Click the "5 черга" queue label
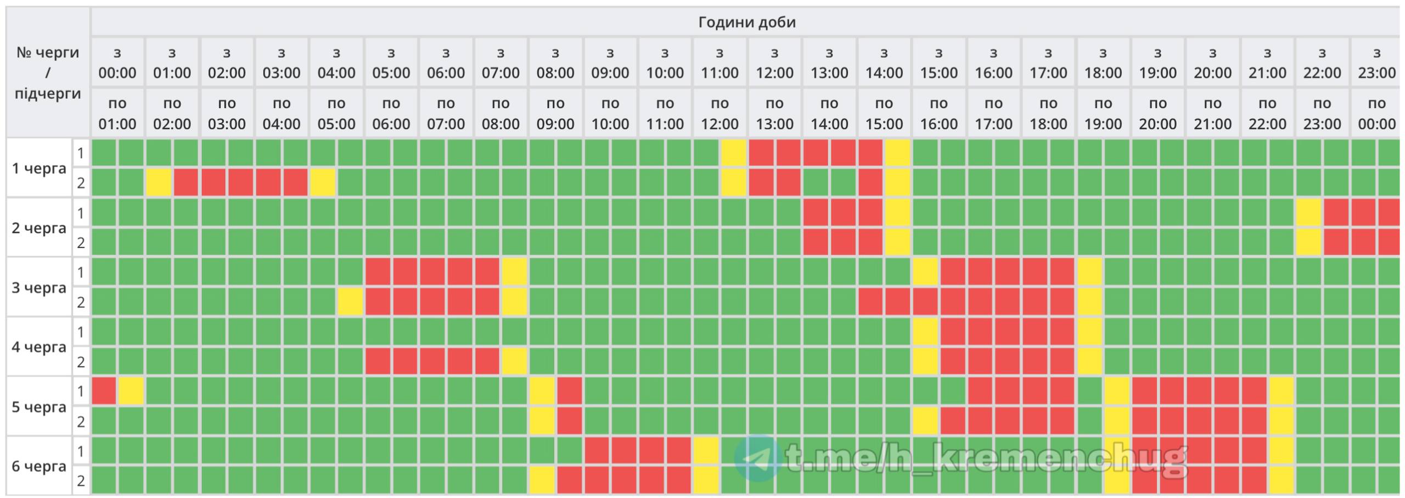The image size is (1405, 498). pyautogui.click(x=39, y=407)
